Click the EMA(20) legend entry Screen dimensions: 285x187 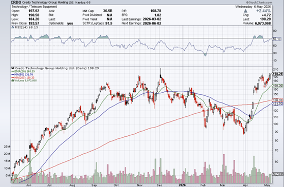(23, 71)
